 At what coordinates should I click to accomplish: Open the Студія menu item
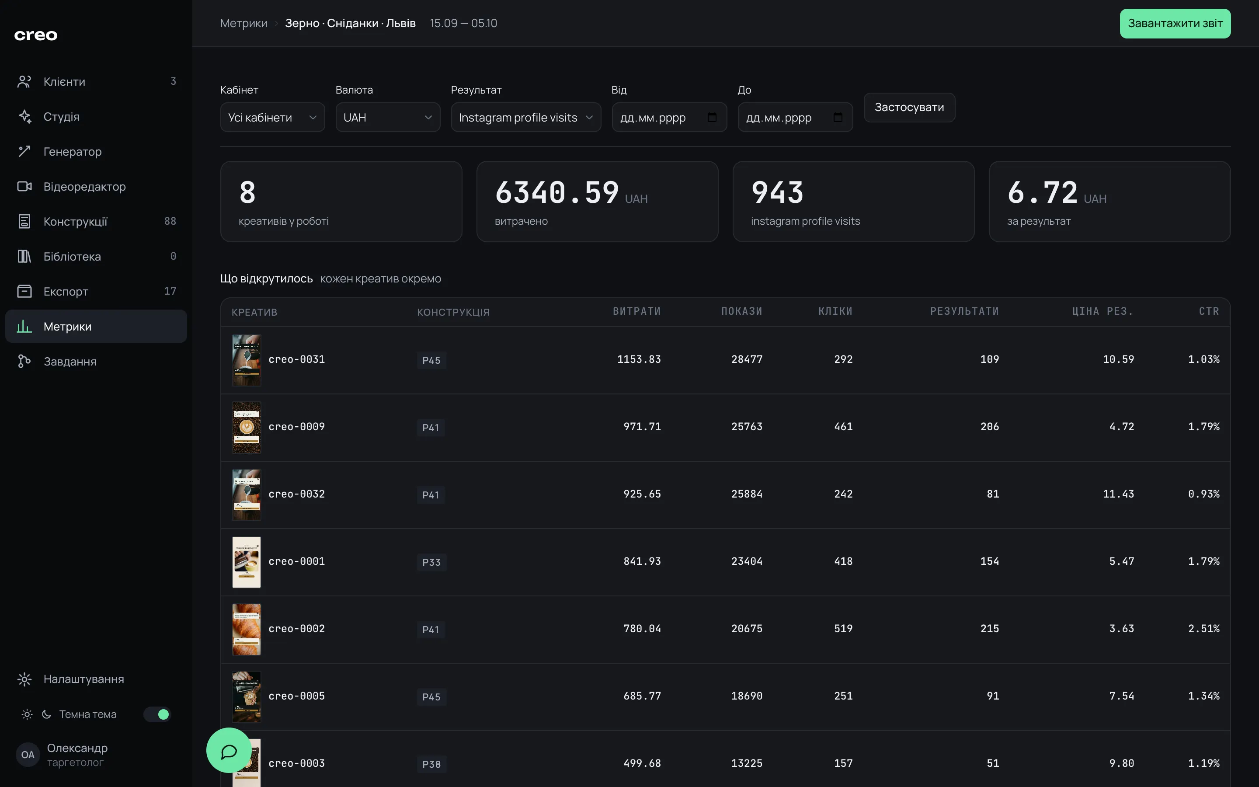96,117
